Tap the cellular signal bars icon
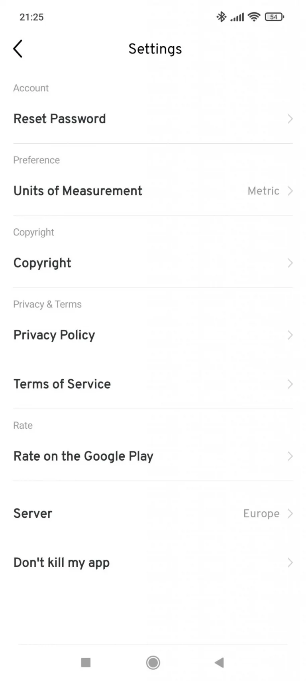The image size is (306, 681). click(237, 17)
